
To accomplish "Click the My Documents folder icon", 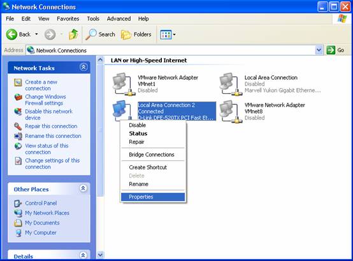I will [x=18, y=223].
